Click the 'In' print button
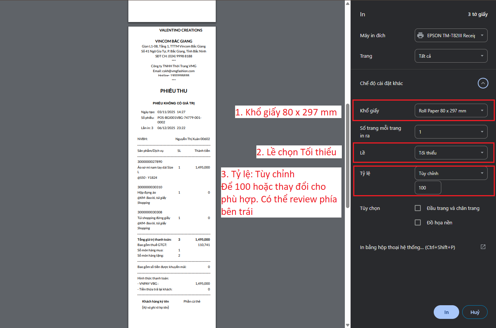496x328 pixels. tap(446, 312)
